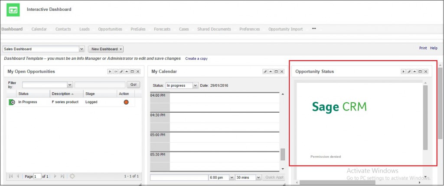The height and width of the screenshot is (186, 444).
Task: Open the New Dashboard dropdown button
Action: coord(106,49)
